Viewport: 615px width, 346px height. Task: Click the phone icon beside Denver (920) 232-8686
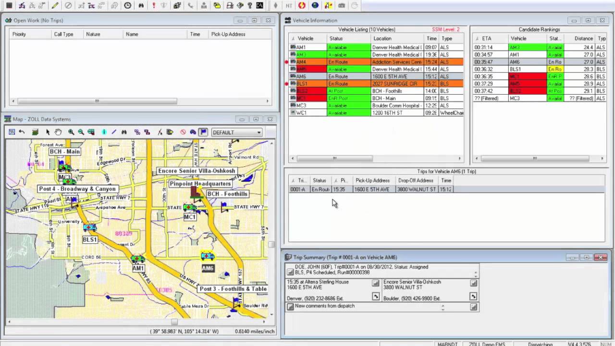pos(376,297)
